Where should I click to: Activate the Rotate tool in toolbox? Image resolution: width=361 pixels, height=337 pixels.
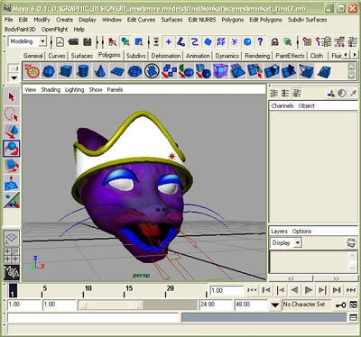coord(12,149)
